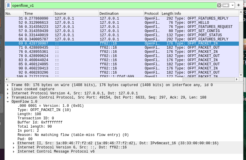The width and height of the screenshot is (246, 160).
Task: Add a filter button with plus icon
Action: 239,5
